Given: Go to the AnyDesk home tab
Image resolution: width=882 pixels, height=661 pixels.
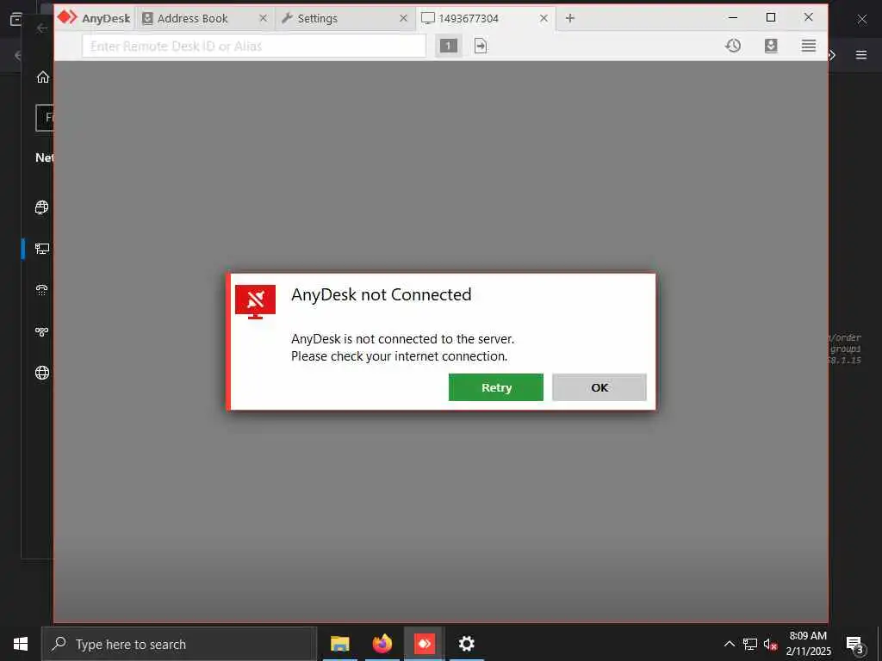Looking at the screenshot, I should point(95,18).
